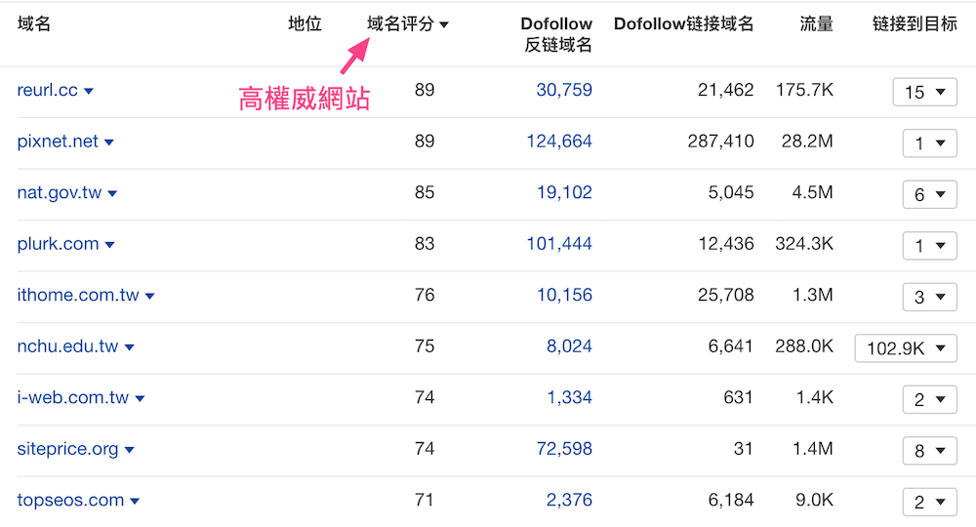Open the 8,024 backlink domains for nchu.edu.tw
This screenshot has height=527, width=976.
pyautogui.click(x=569, y=345)
